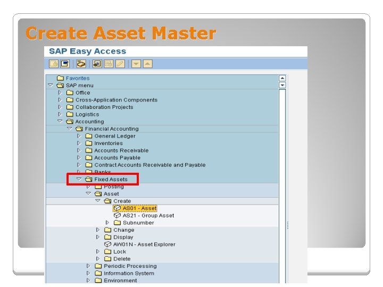
Task: Click the SAP menu open-folder icon
Action: coord(60,86)
